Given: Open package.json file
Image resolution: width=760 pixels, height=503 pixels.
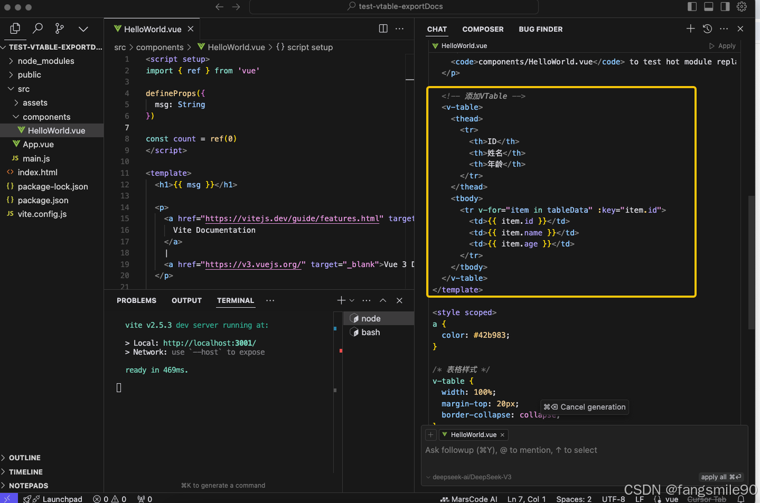Looking at the screenshot, I should tap(52, 200).
